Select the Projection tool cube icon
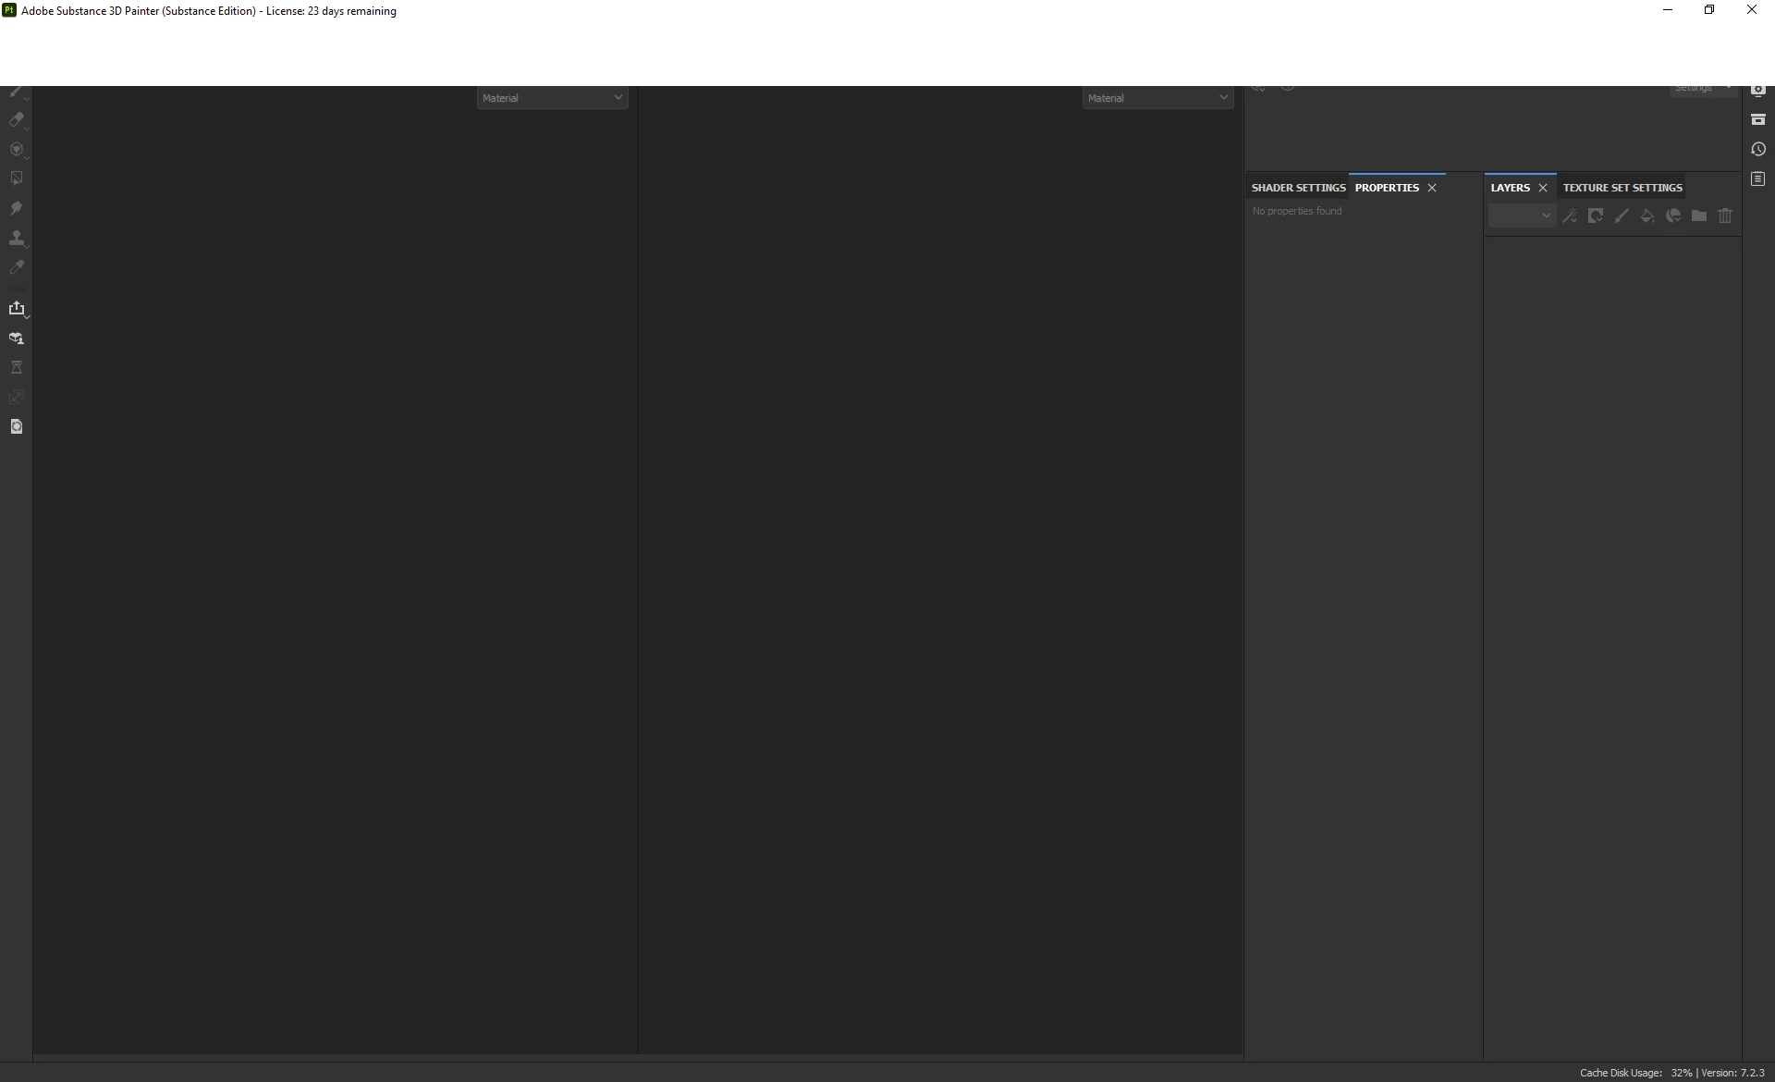Viewport: 1775px width, 1082px height. point(16,149)
